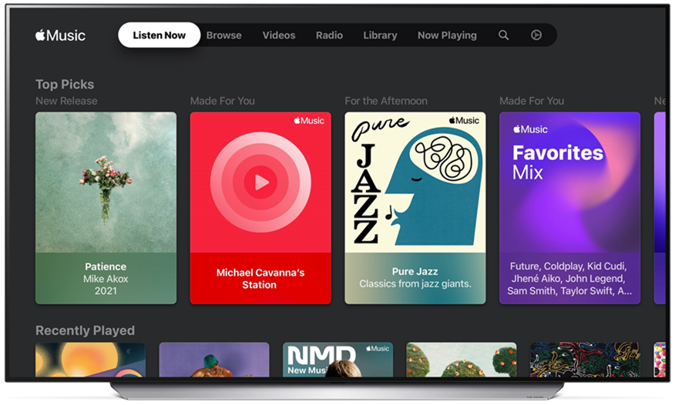Open the purple-background recently played album
This screenshot has height=405, width=675.
coord(214,360)
